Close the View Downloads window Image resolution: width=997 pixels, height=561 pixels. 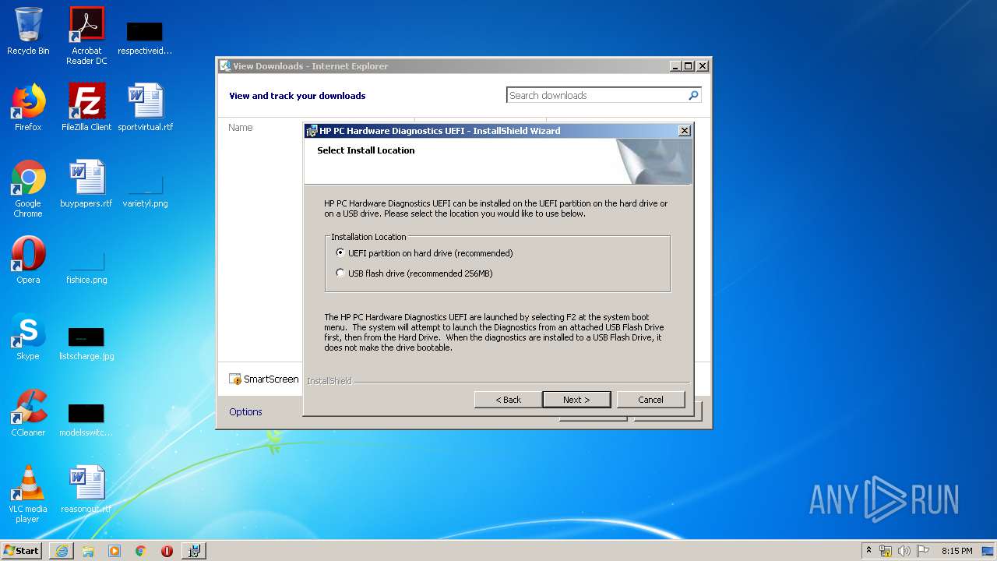(702, 66)
